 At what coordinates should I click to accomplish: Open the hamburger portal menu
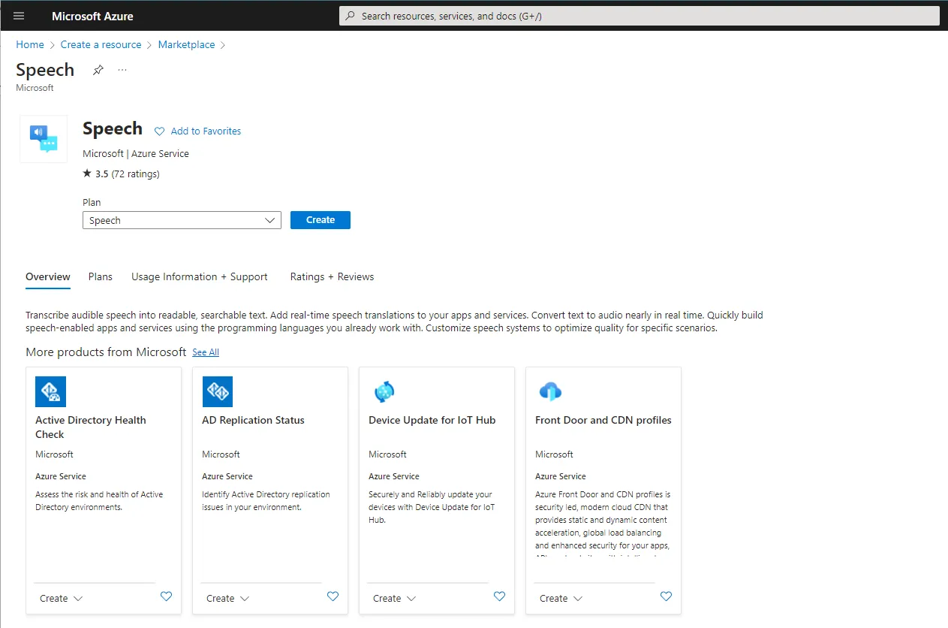[x=19, y=16]
